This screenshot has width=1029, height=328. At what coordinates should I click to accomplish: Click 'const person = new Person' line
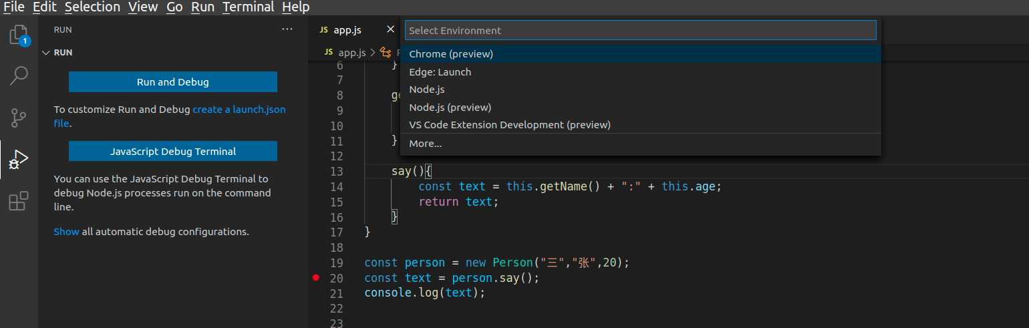pos(497,263)
